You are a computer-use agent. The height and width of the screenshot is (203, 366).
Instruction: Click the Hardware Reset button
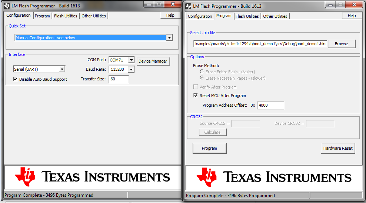click(x=338, y=149)
